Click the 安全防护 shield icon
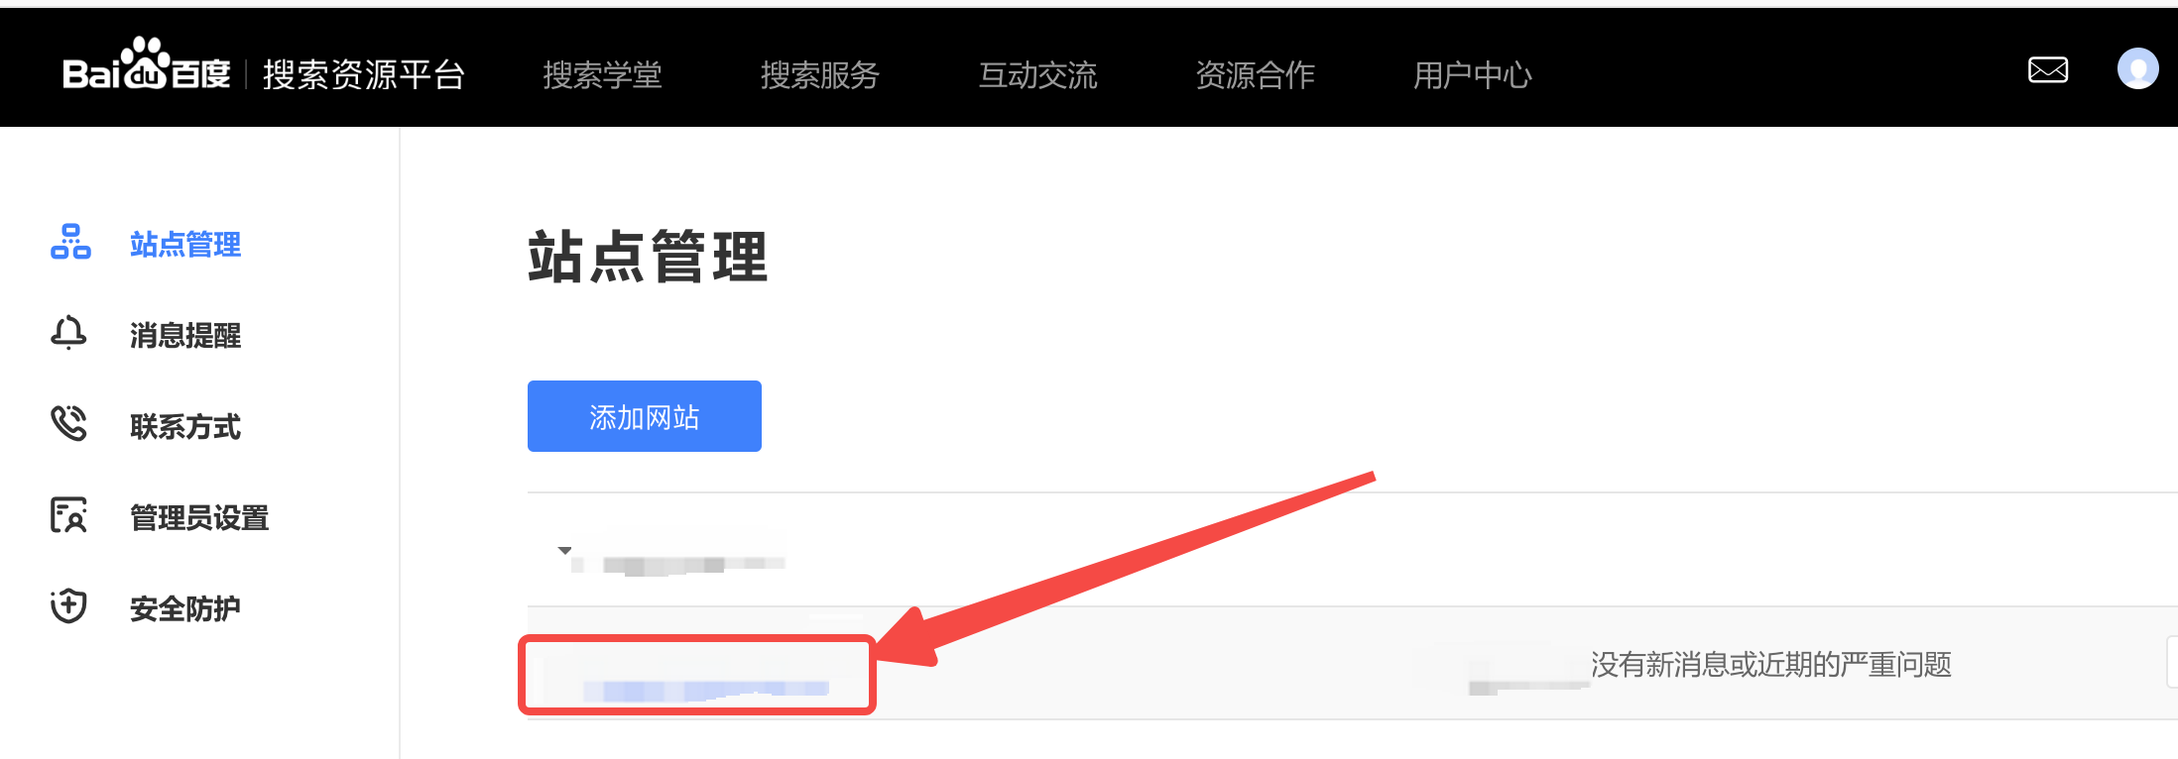The image size is (2178, 759). click(68, 605)
